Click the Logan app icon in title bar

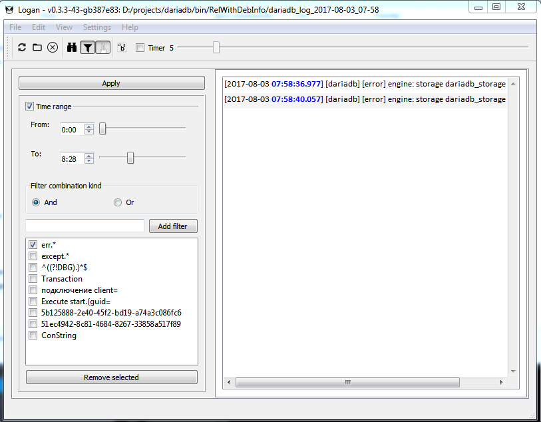pyautogui.click(x=9, y=10)
